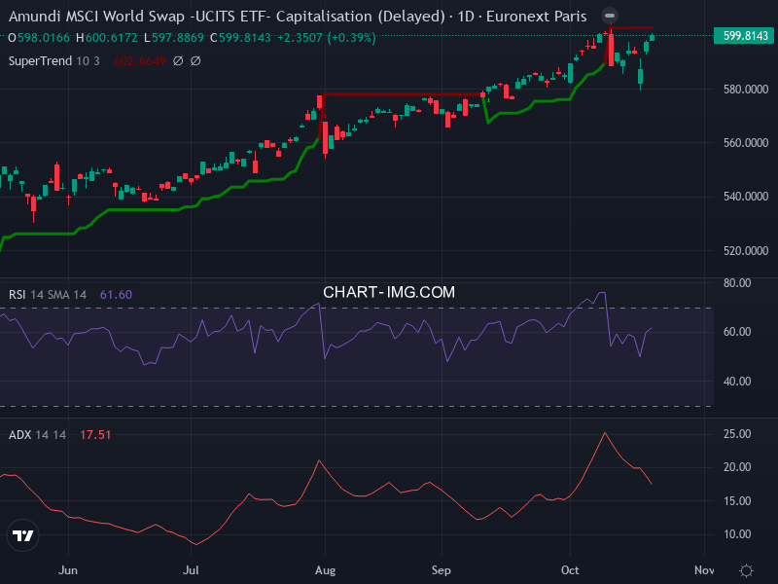This screenshot has width=778, height=584.
Task: Click the ADX value 17.51
Action: [x=92, y=435]
